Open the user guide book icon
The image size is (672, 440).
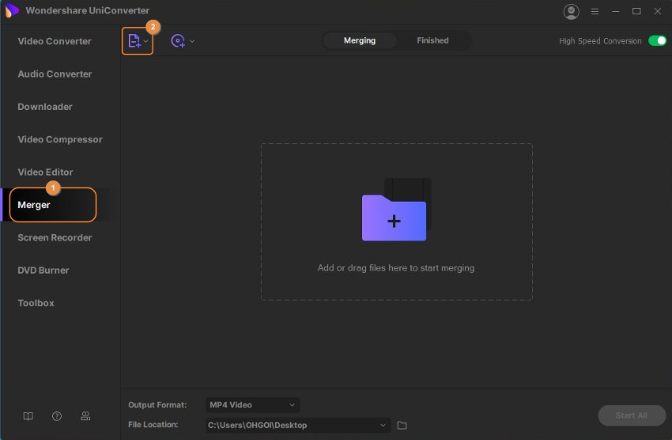(x=28, y=416)
